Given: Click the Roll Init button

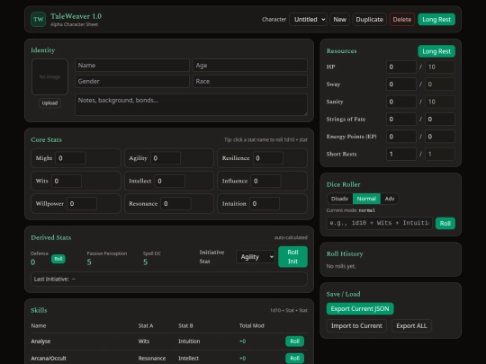Looking at the screenshot, I should (x=292, y=256).
